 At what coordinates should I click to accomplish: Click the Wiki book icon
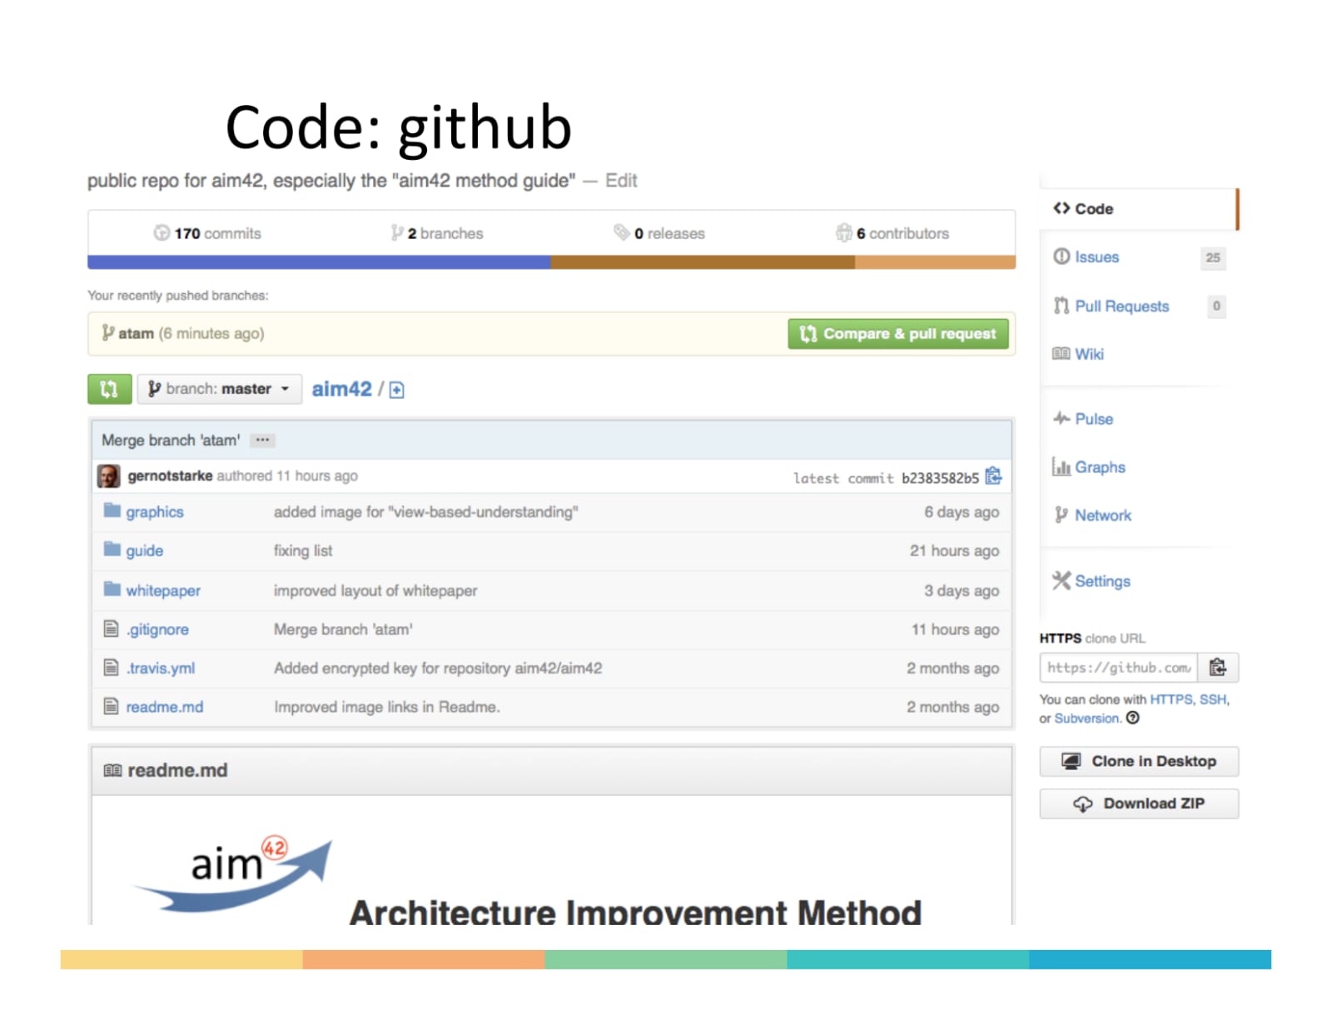click(1061, 354)
